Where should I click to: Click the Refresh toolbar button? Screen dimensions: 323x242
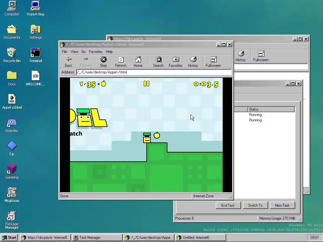point(121,62)
